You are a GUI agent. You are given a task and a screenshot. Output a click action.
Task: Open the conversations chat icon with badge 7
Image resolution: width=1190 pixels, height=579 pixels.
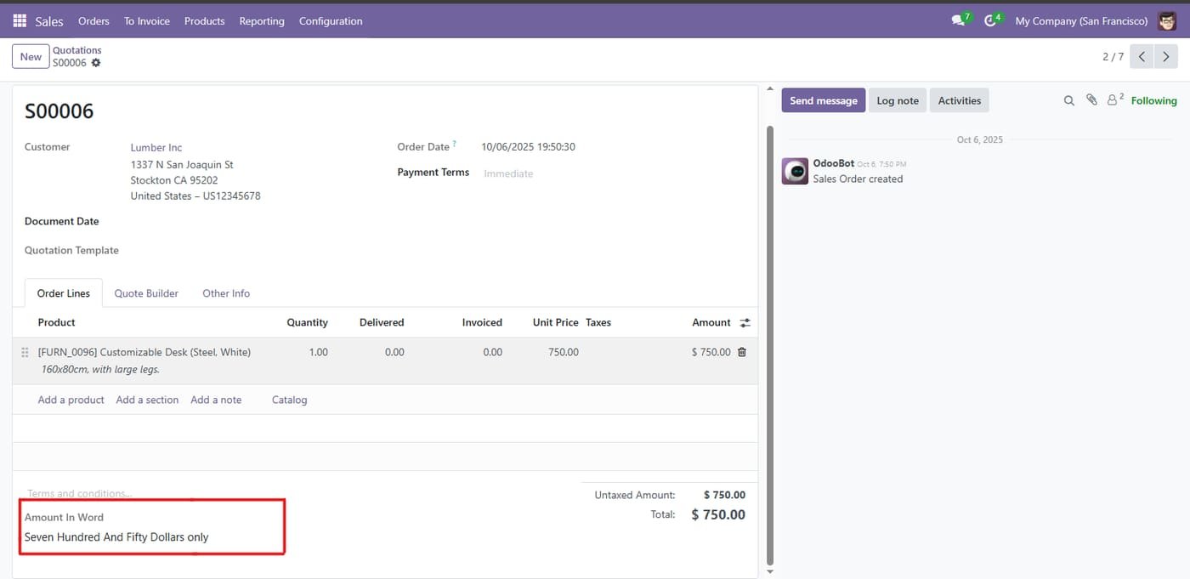pos(960,20)
